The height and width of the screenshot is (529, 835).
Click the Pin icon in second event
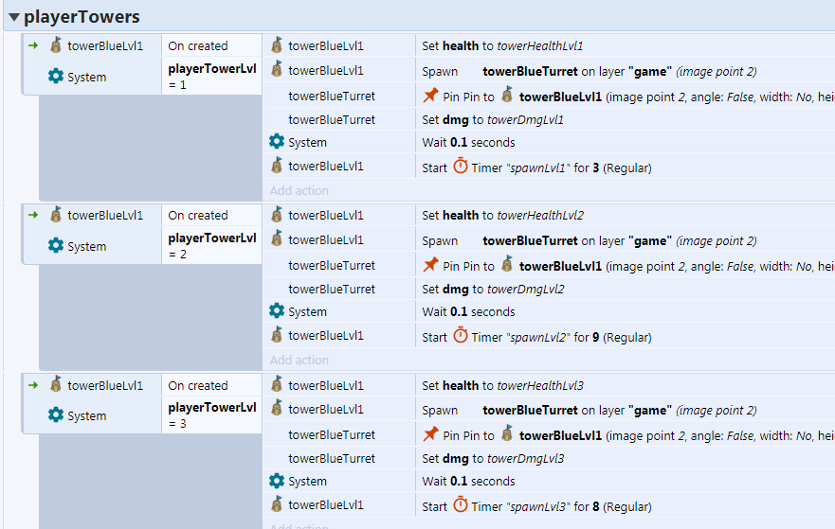pyautogui.click(x=430, y=264)
